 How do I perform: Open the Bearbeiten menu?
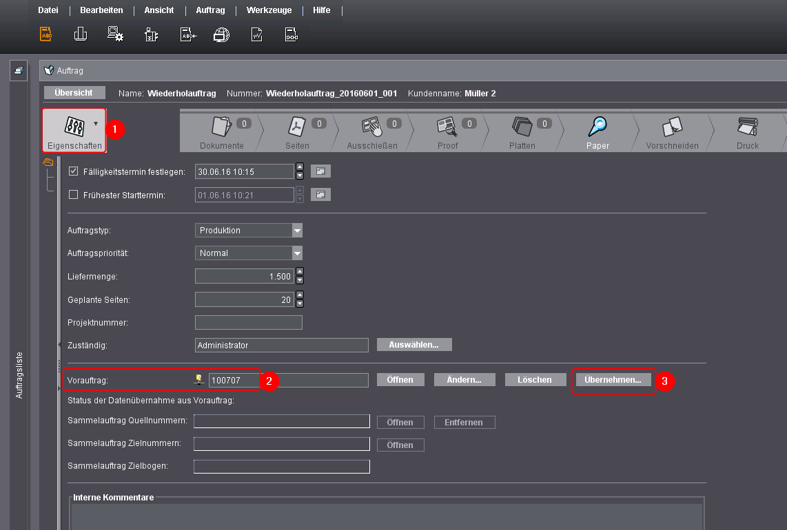(101, 10)
